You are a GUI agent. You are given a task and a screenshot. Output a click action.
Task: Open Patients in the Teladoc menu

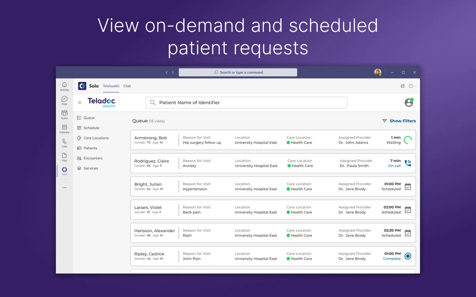click(87, 148)
